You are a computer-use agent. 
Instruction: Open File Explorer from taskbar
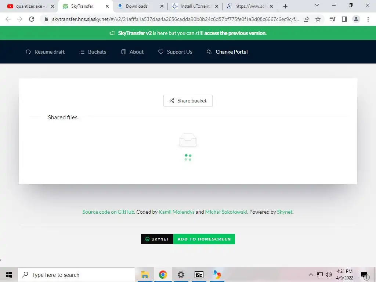(x=145, y=275)
